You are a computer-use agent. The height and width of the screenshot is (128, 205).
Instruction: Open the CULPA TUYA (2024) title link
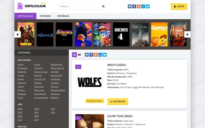(120, 116)
